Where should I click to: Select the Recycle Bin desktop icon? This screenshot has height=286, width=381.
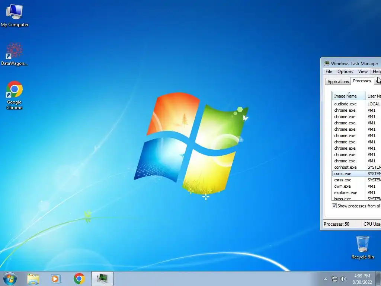point(362,247)
